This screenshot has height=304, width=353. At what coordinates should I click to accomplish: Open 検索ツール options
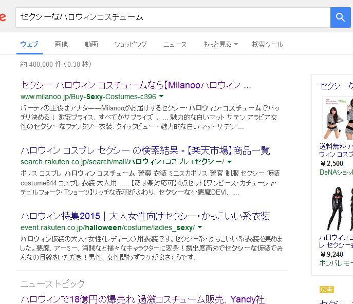(268, 44)
